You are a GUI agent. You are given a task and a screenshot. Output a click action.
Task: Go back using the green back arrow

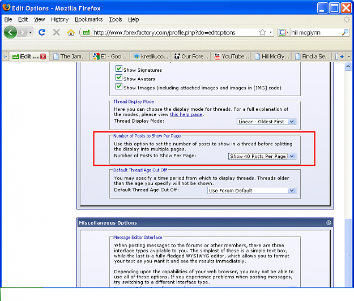click(10, 32)
